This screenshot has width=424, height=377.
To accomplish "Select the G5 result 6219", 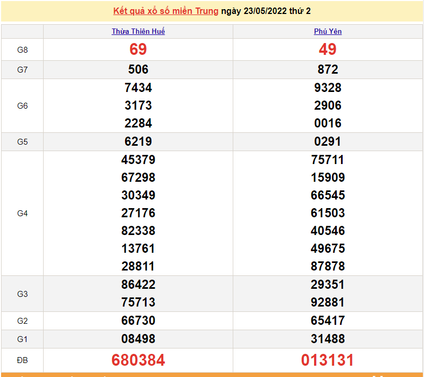I will pyautogui.click(x=138, y=141).
